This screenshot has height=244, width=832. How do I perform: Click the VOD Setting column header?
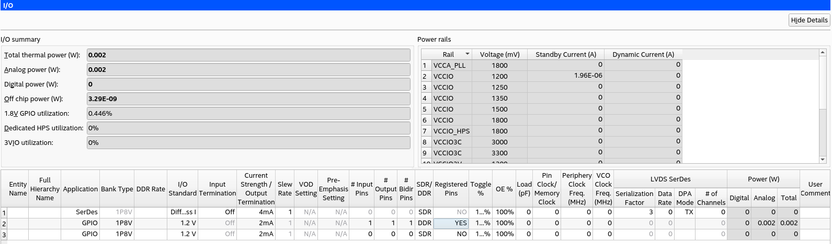306,189
